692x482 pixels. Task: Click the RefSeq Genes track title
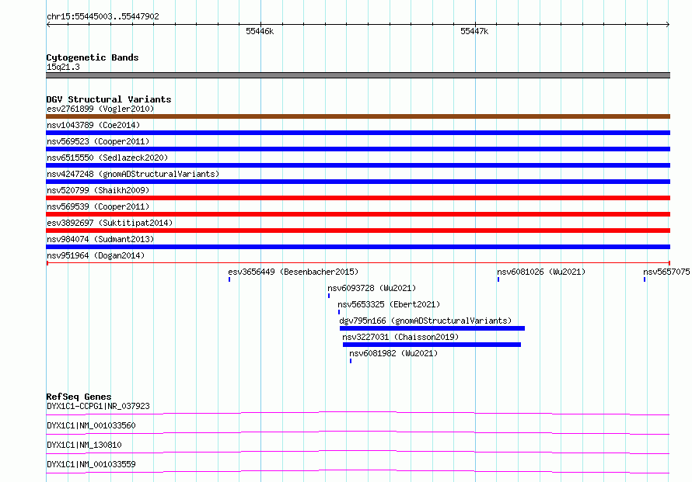79,397
